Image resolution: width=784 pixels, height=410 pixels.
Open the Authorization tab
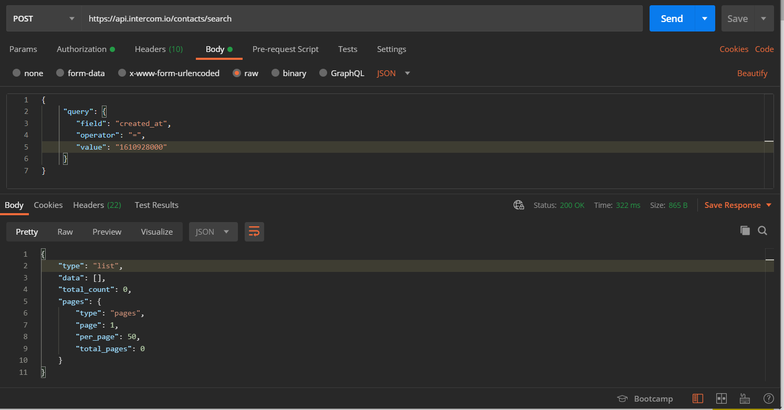[86, 49]
